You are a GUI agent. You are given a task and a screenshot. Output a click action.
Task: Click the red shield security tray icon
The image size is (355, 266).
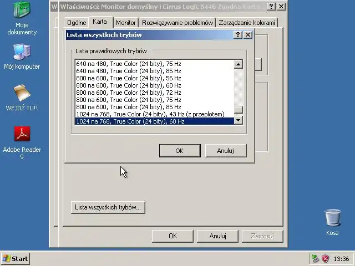tap(326, 258)
